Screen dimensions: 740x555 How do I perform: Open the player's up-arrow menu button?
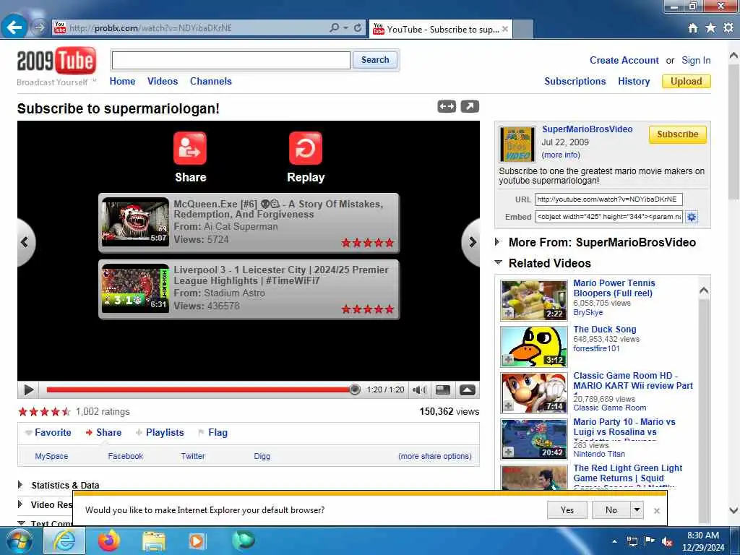[468, 390]
